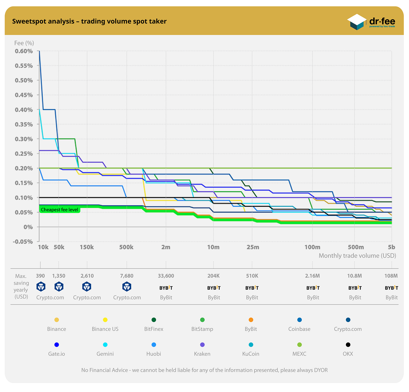Click the Binance US yellow legend dot
The width and height of the screenshot is (409, 392).
[105, 320]
